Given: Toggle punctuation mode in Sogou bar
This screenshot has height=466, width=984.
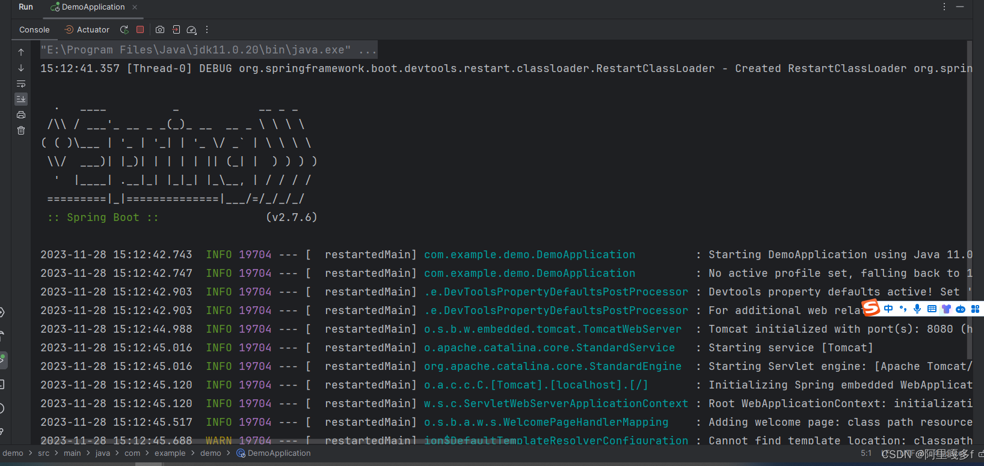Looking at the screenshot, I should (x=903, y=309).
